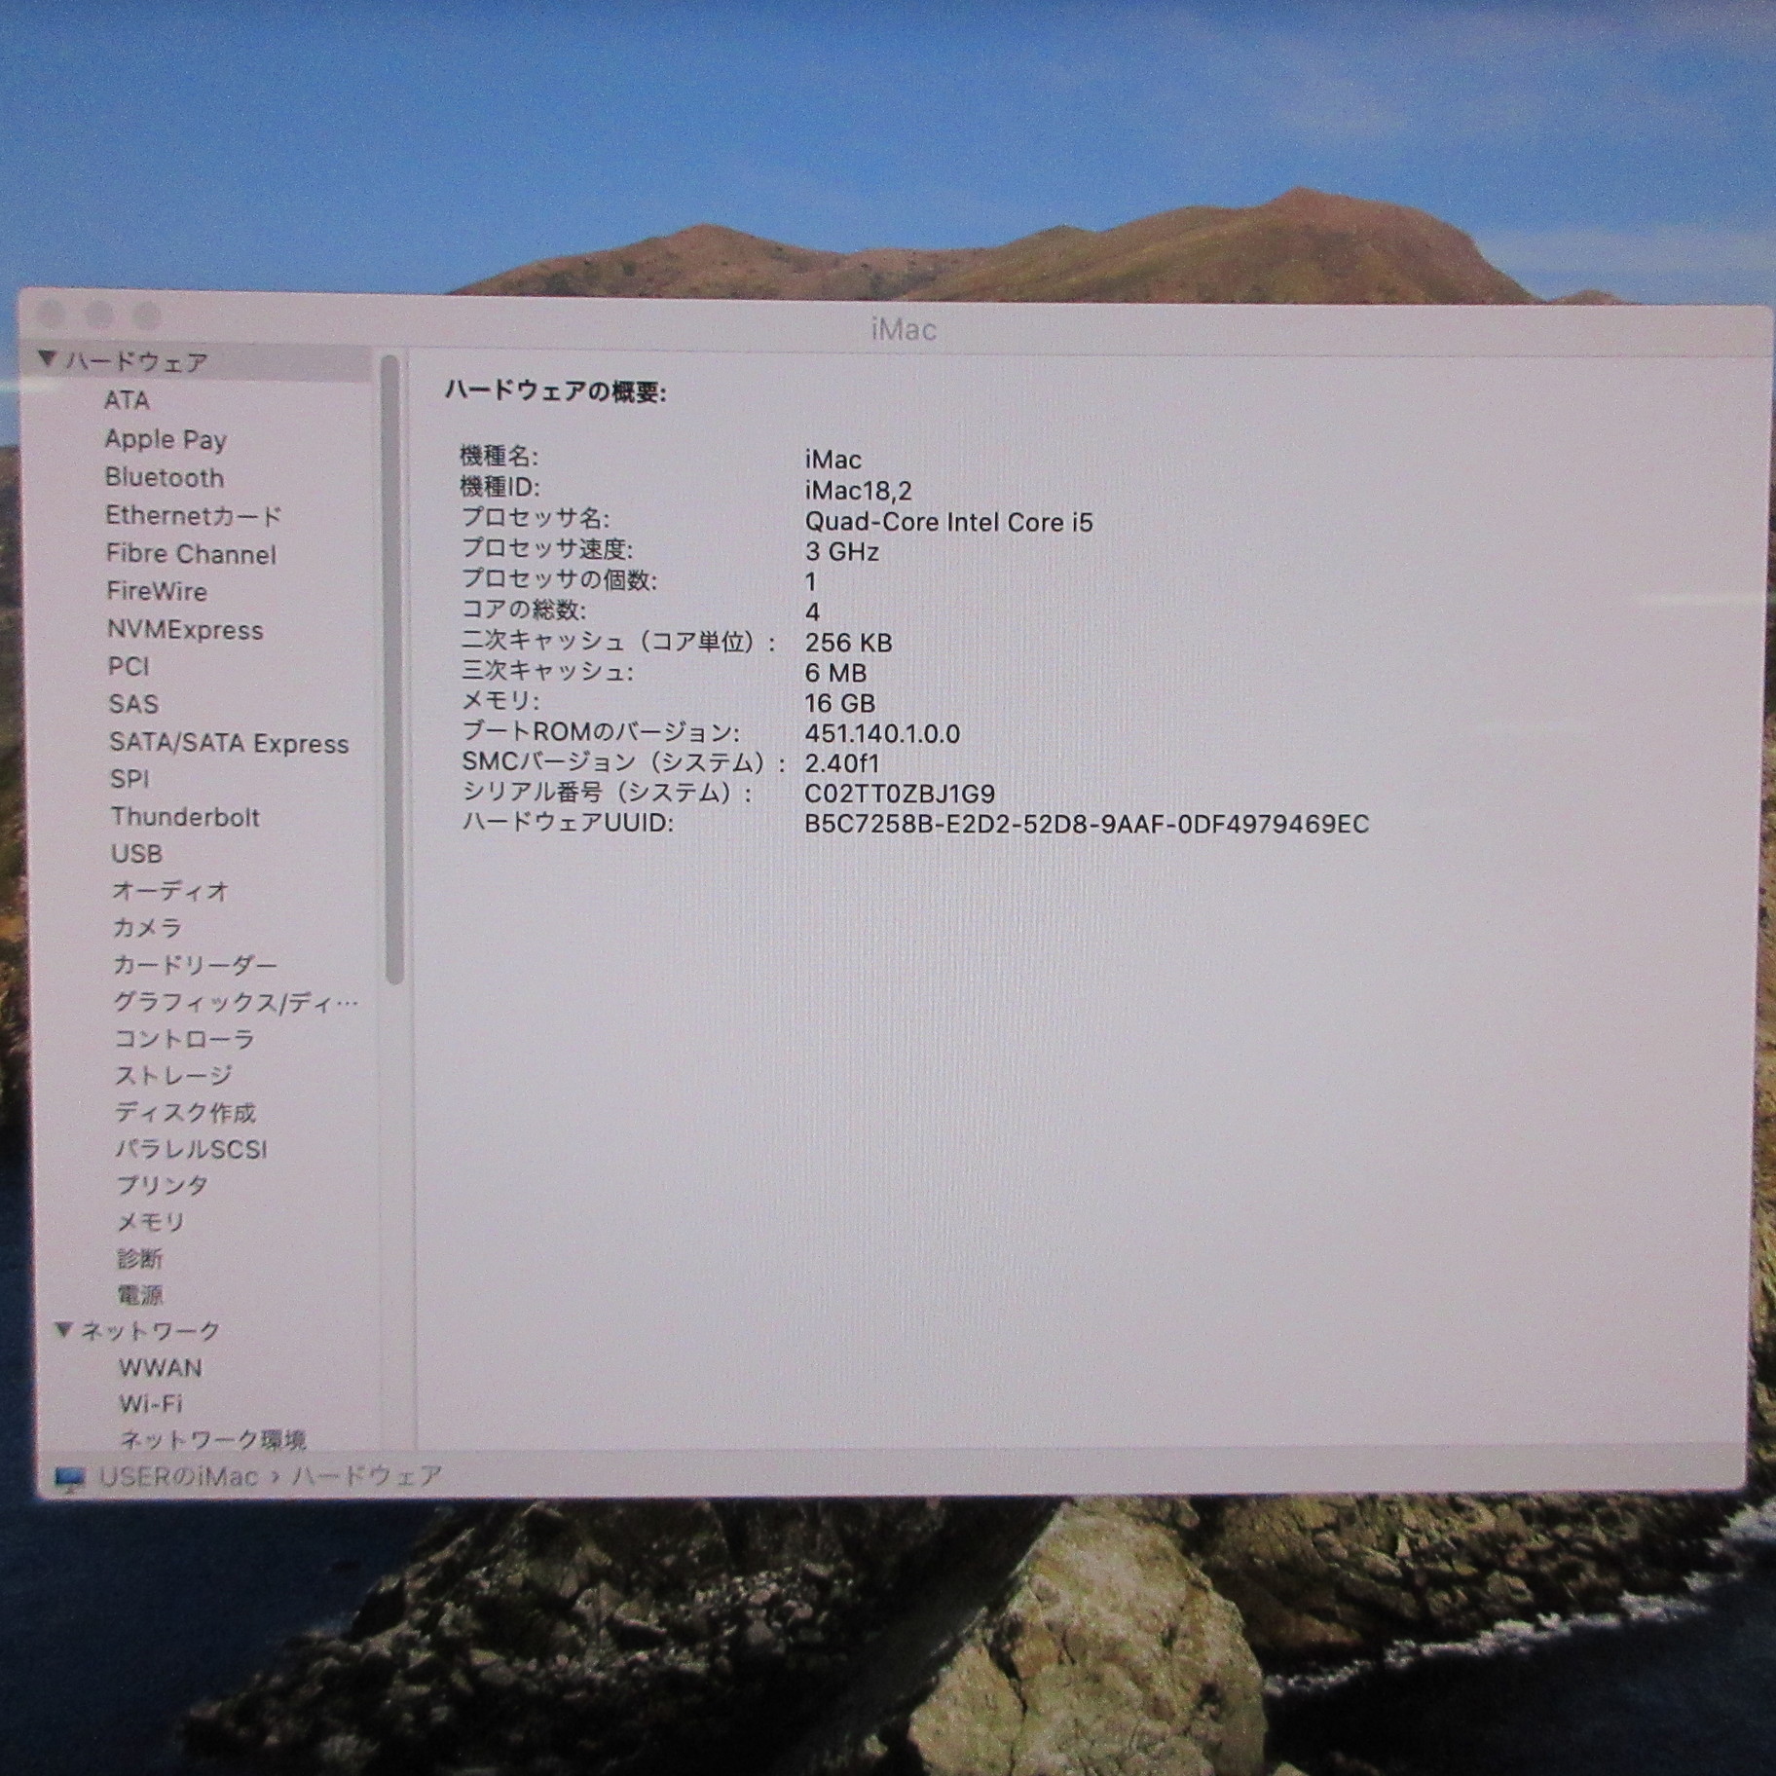Show NVMExpress information

coord(185,630)
